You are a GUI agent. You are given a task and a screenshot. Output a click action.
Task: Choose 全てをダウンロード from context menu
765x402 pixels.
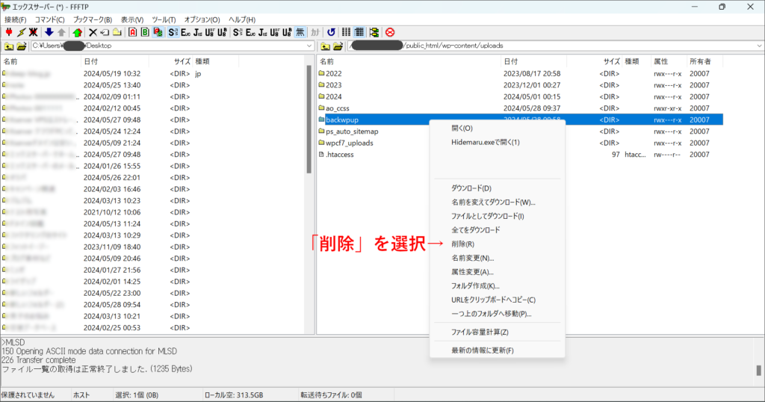tap(497, 230)
